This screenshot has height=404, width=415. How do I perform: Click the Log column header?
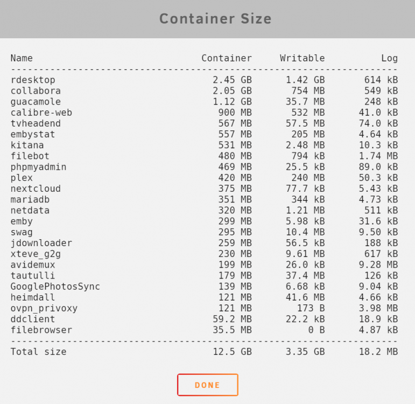[x=389, y=58]
